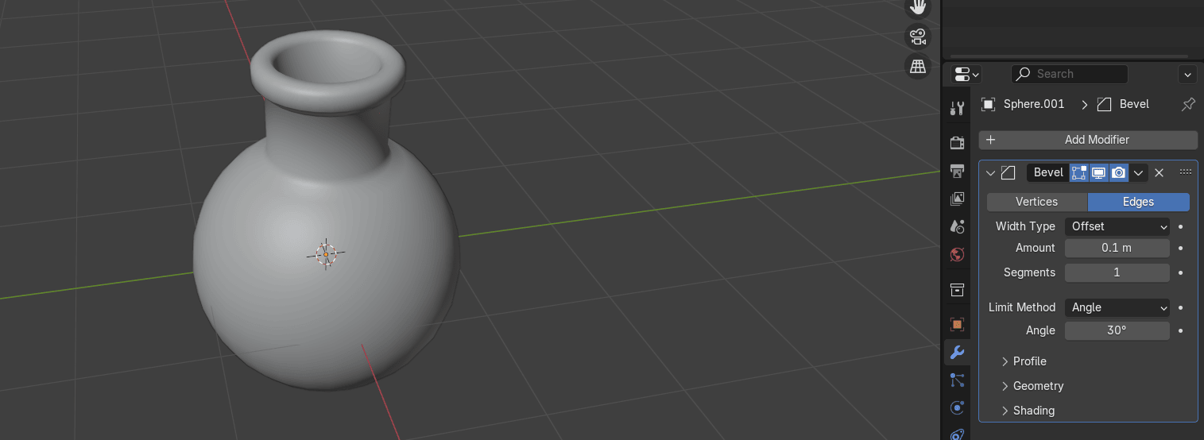The image size is (1204, 440).
Task: Expand the Profile section
Action: click(1029, 361)
